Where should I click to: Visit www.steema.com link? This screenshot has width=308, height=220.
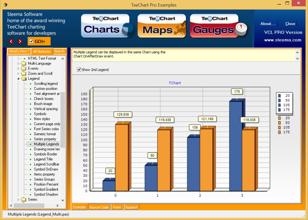[283, 40]
